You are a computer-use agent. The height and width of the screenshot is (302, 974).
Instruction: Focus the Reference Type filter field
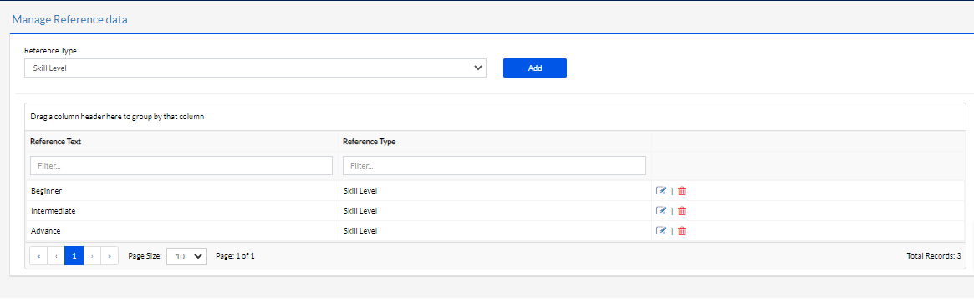pyautogui.click(x=494, y=165)
